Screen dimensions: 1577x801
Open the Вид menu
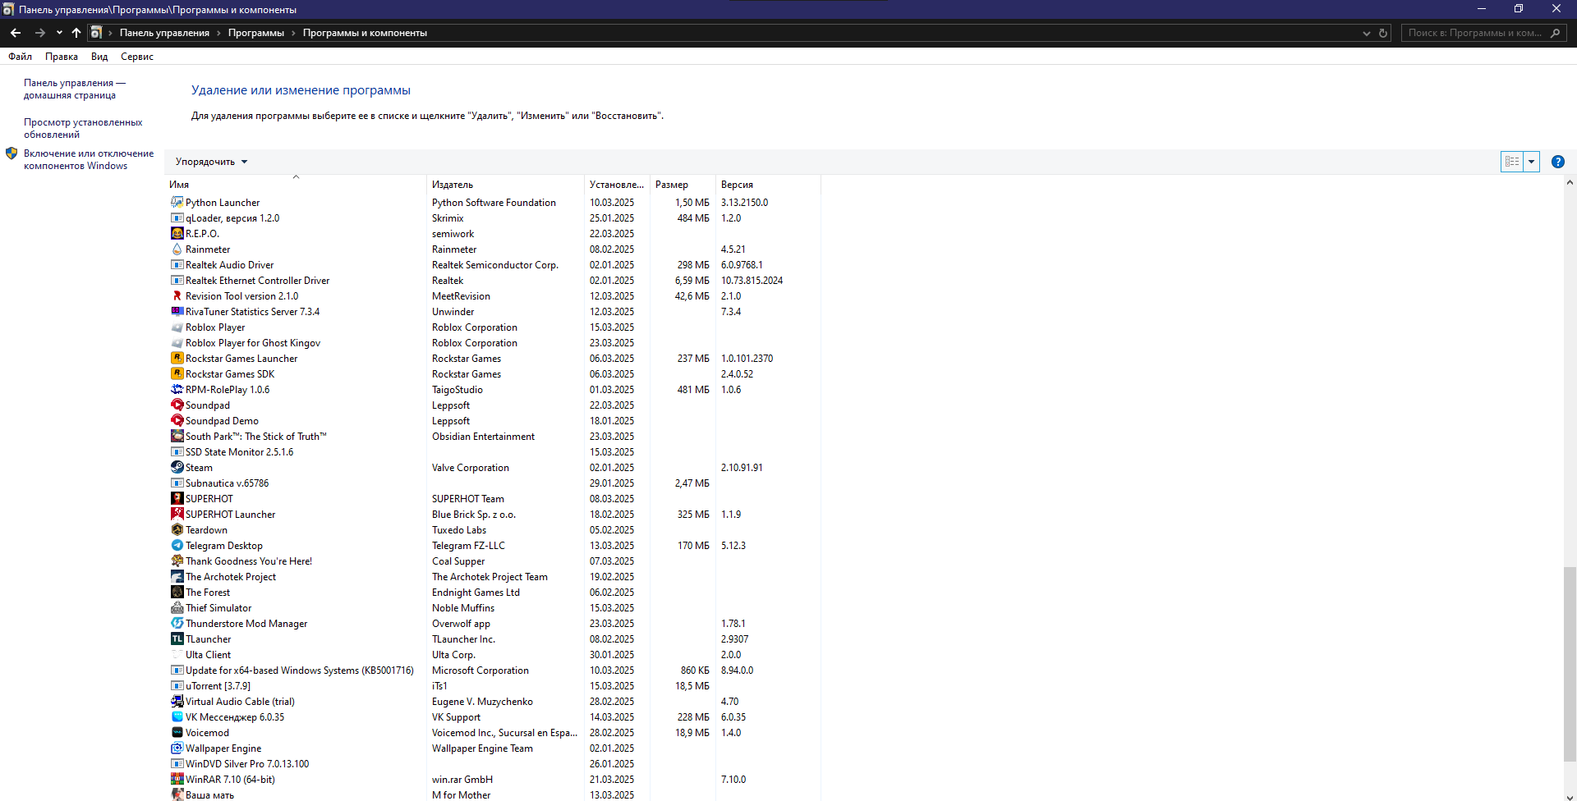point(99,57)
